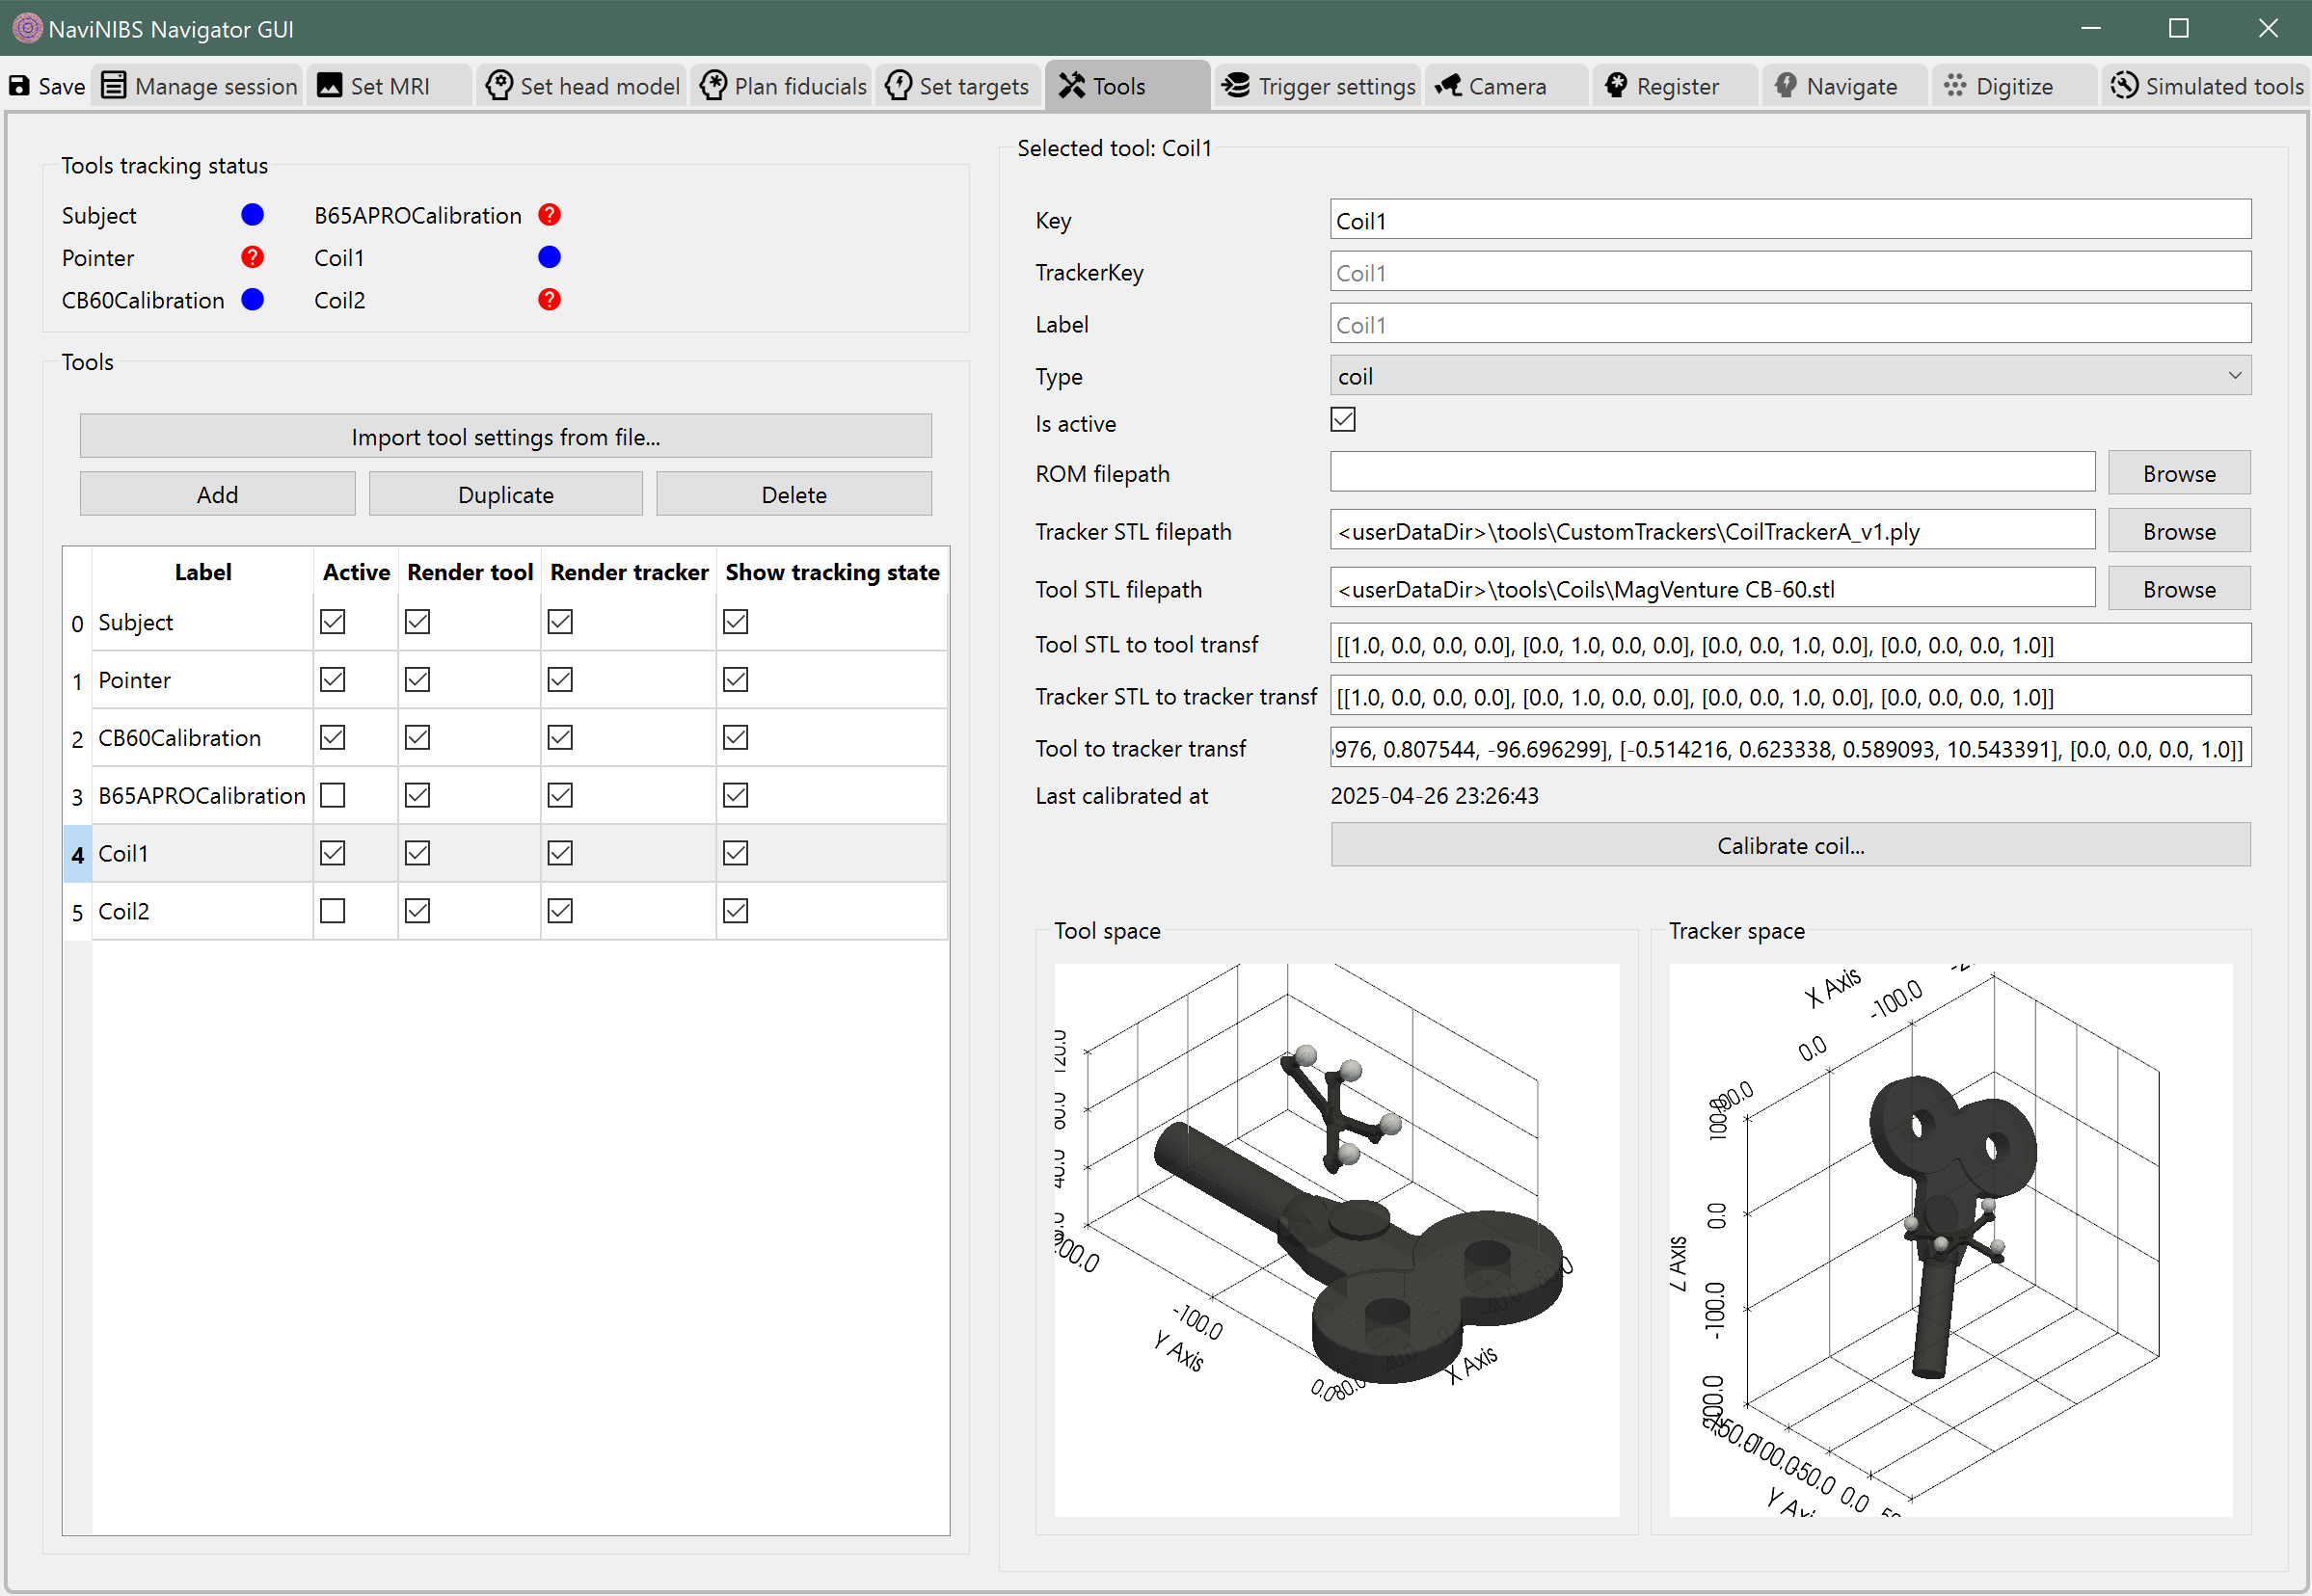Screen dimensions: 2312x1596
Task: Click the Tool to tracker transf field
Action: [1789, 748]
